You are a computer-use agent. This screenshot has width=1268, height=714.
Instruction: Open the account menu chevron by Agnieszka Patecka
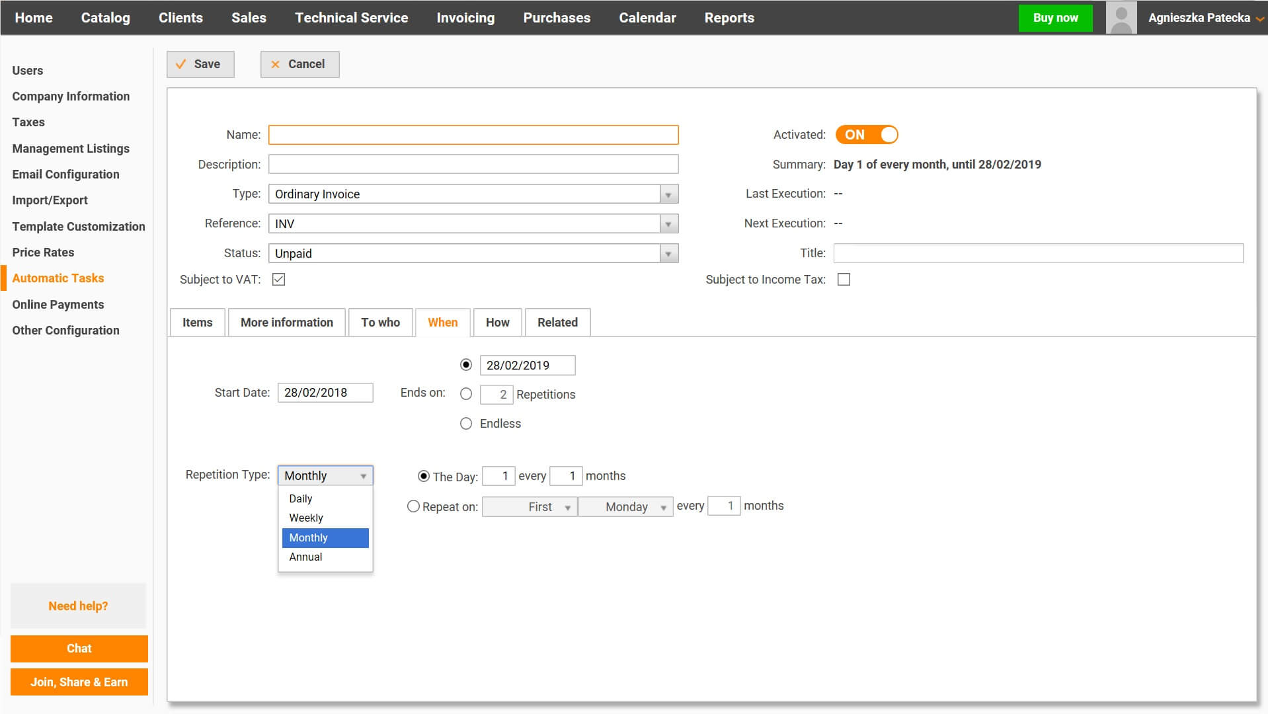point(1260,19)
